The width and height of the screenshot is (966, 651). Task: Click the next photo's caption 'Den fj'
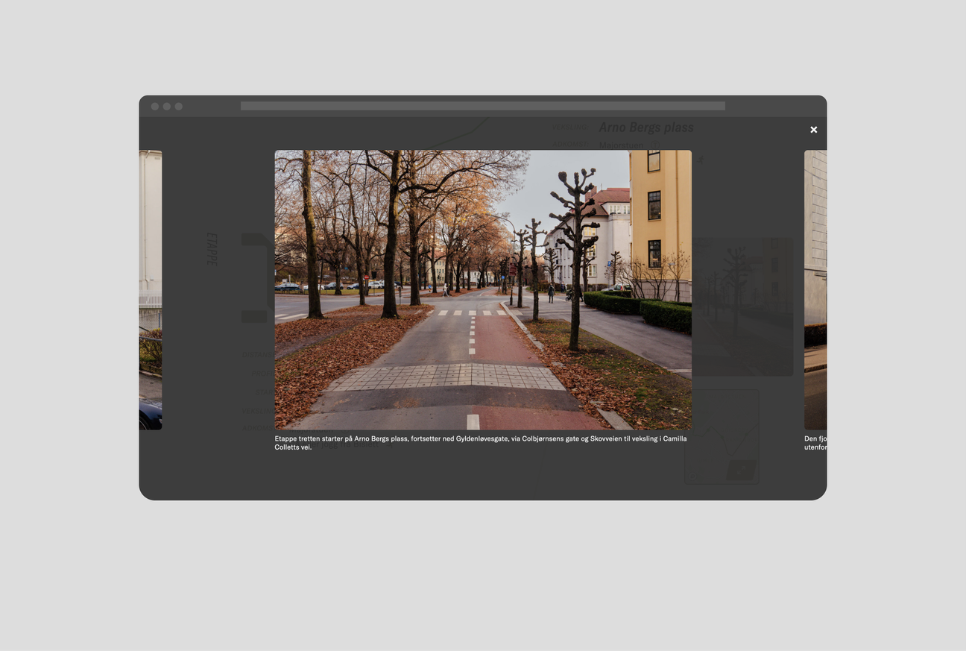[815, 443]
